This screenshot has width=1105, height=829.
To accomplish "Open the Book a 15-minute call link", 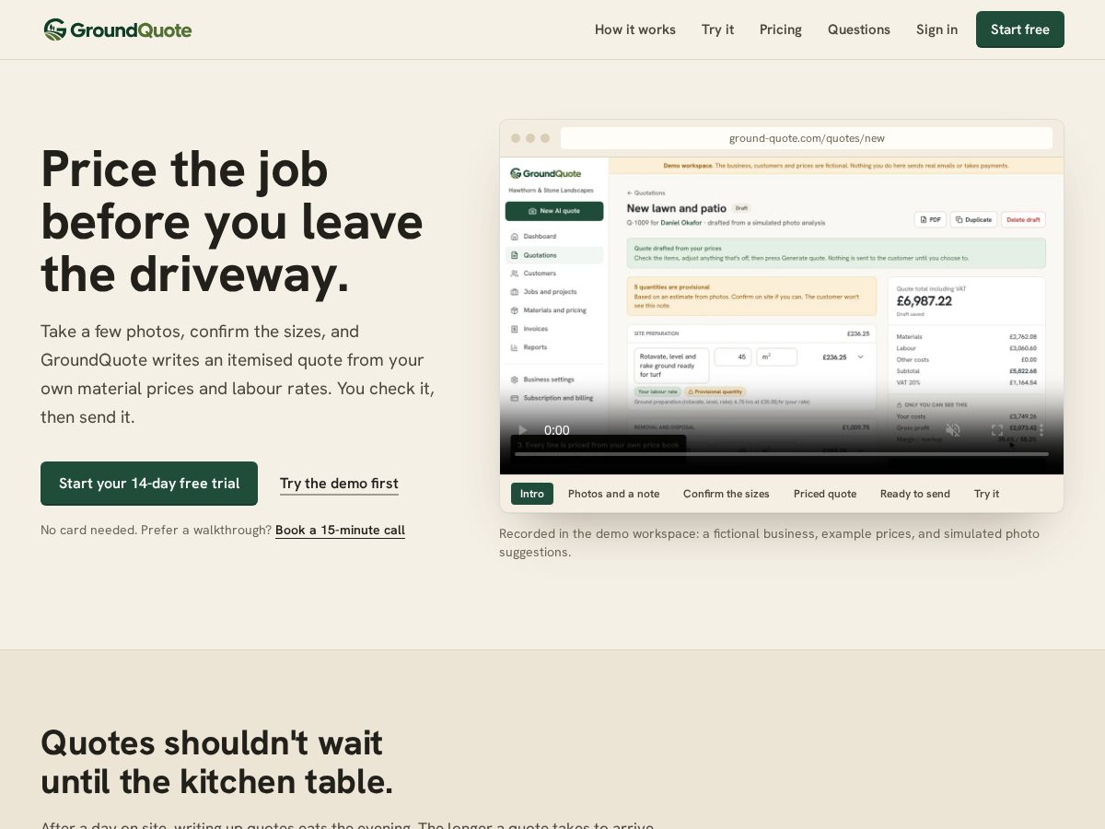I will tap(340, 531).
